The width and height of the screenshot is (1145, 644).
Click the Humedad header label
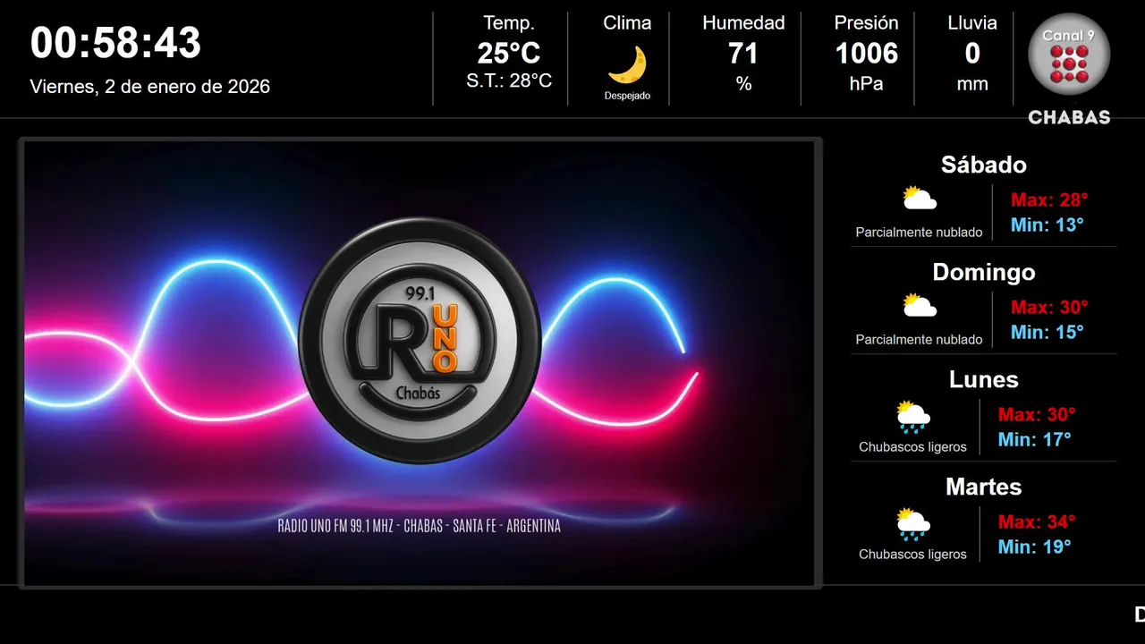[743, 23]
